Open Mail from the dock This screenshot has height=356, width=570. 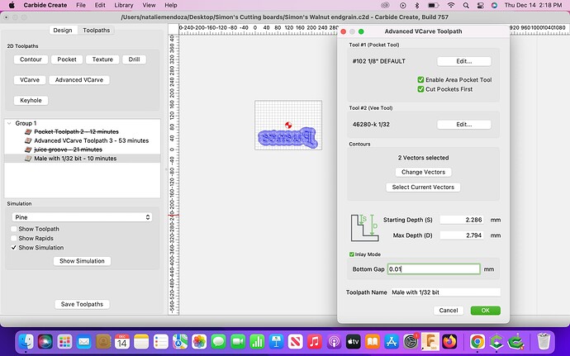coord(84,342)
